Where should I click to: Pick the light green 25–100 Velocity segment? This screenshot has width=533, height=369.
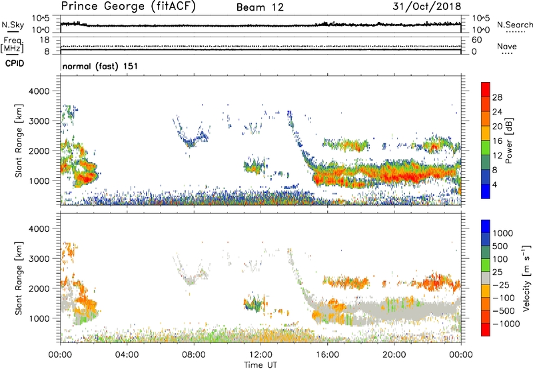(x=486, y=265)
